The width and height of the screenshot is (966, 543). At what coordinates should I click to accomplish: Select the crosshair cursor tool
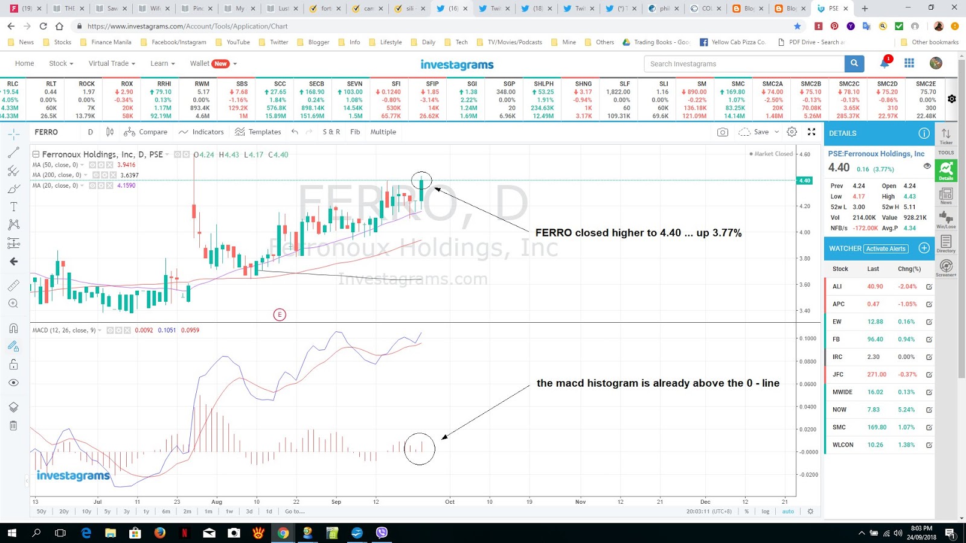point(13,134)
